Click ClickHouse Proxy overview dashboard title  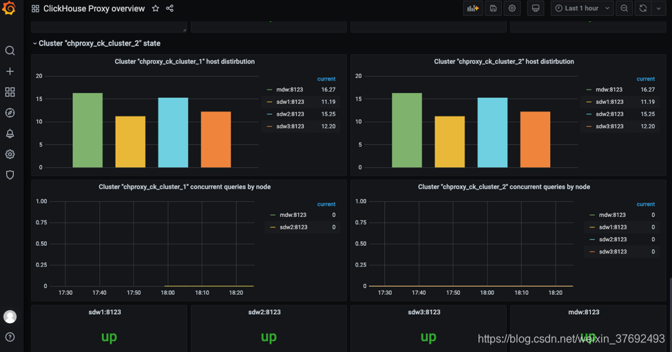click(94, 8)
